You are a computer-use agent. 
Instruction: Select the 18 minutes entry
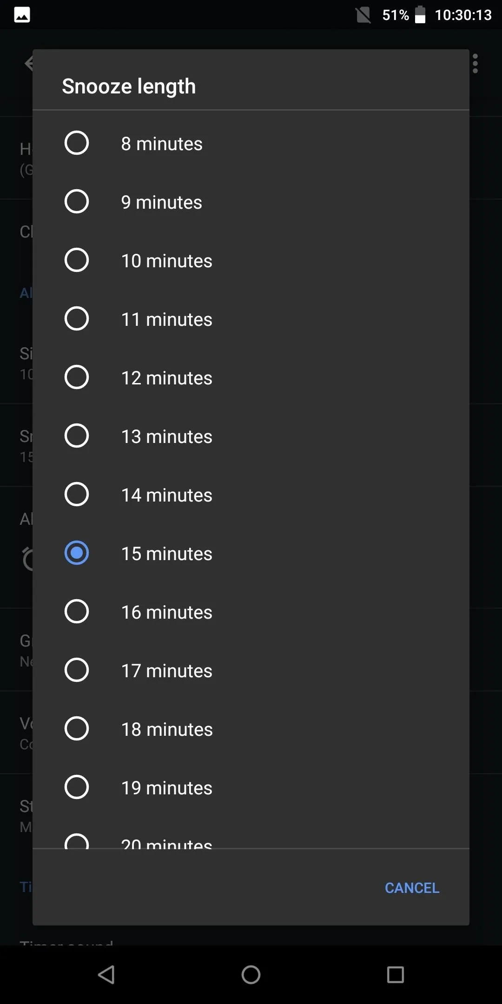point(251,728)
